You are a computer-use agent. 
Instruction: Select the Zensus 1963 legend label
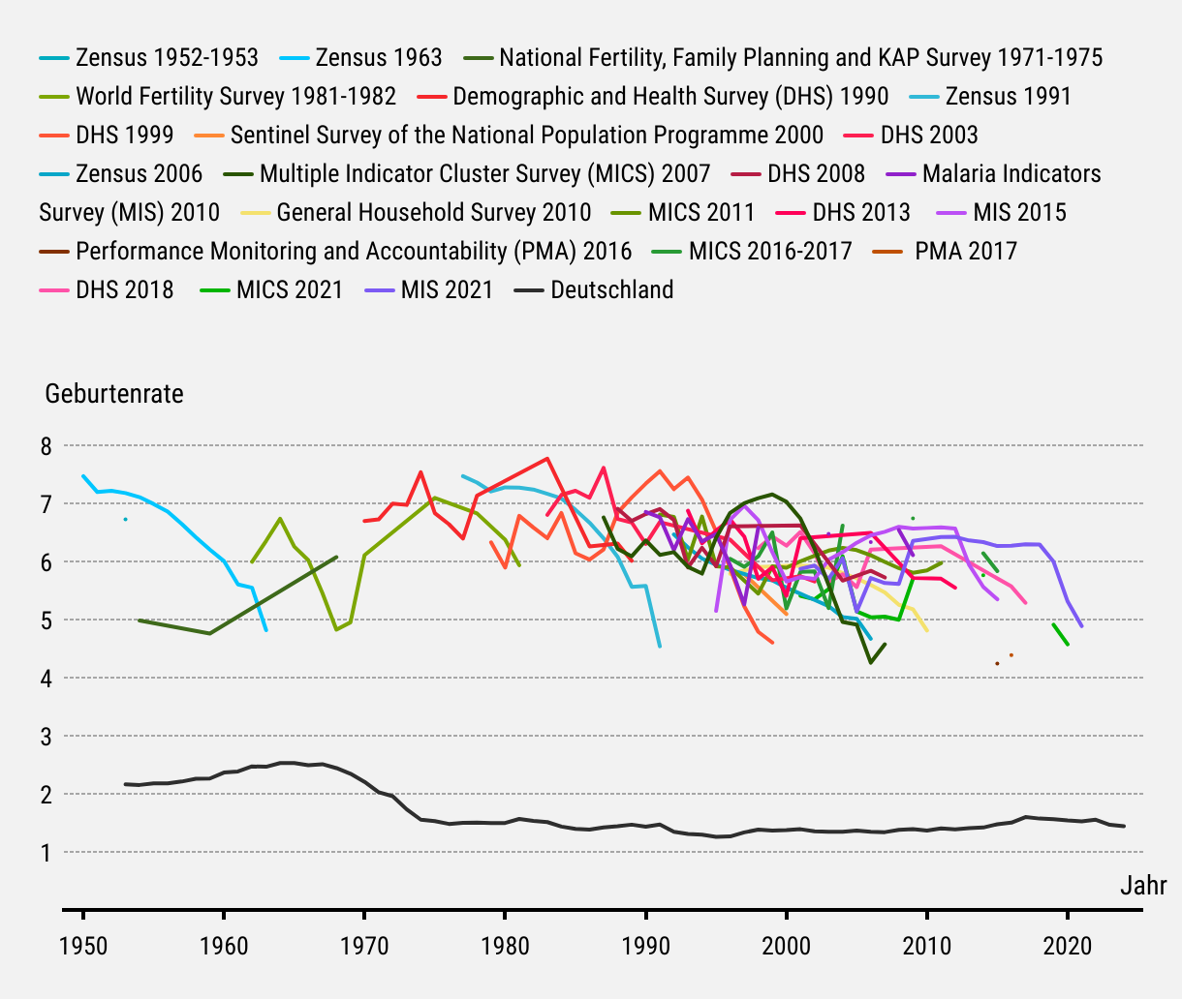(x=378, y=58)
